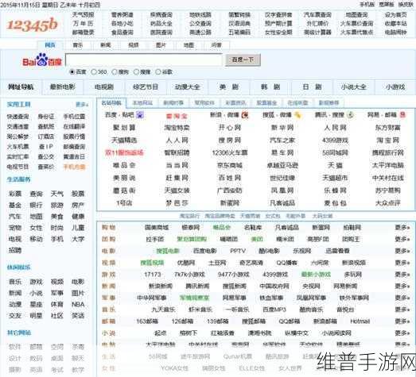
Task: Open the 小游戏 navigation item
Action: point(395,87)
